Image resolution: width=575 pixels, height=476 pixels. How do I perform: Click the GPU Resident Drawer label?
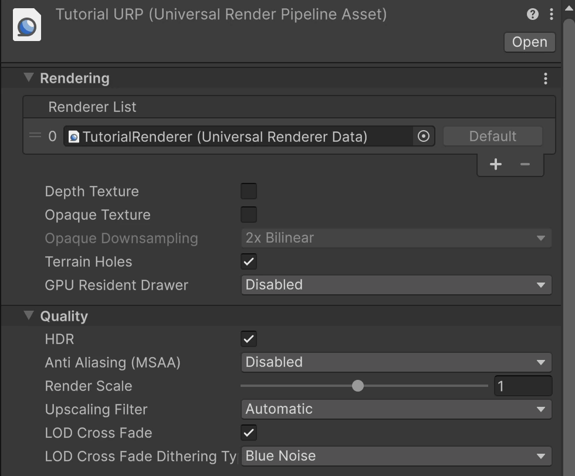pyautogui.click(x=116, y=285)
